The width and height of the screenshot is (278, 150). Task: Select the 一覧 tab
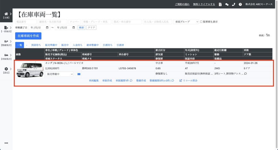20,45
